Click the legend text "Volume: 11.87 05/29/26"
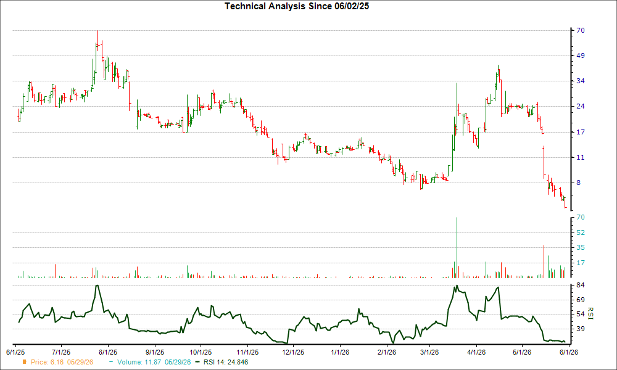This screenshot has width=617, height=370. click(154, 362)
